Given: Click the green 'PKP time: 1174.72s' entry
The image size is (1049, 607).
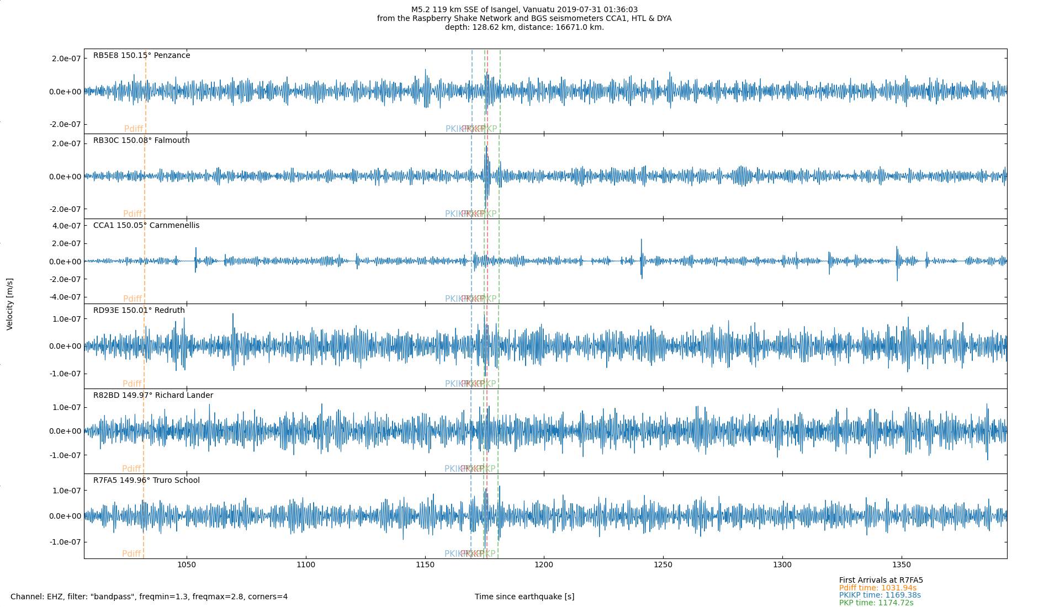Looking at the screenshot, I should (x=876, y=603).
